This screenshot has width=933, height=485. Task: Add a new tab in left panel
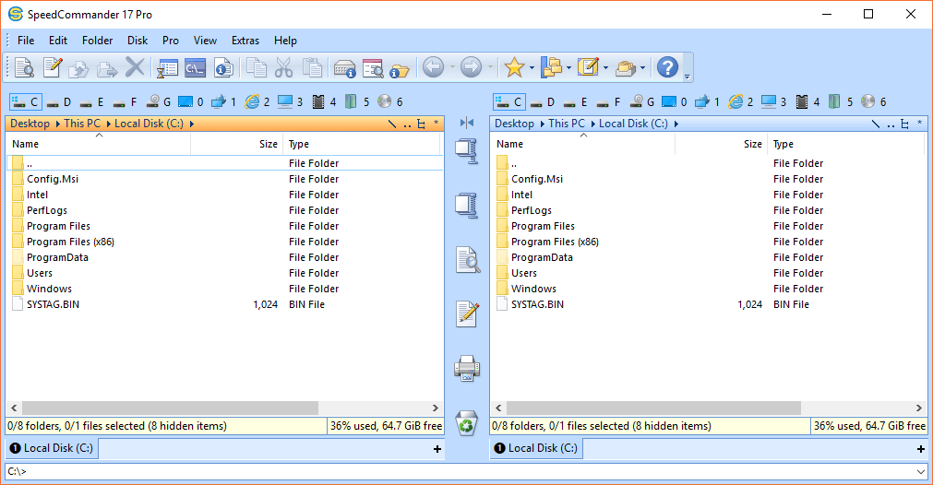coord(437,449)
